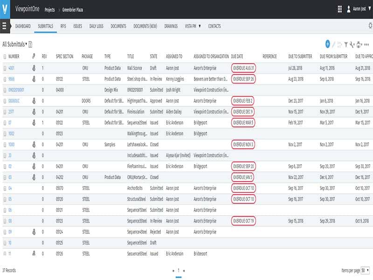Click the more options ellipsis icon
Viewport: 373px width, 280px height.
367,44
